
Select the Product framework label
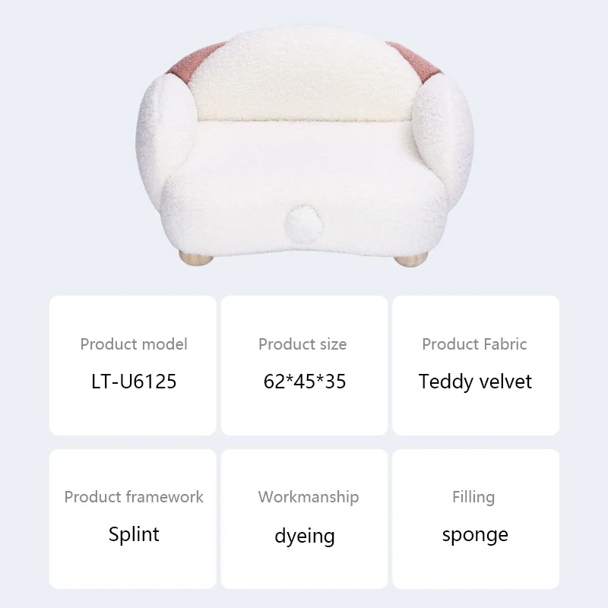coord(134,497)
